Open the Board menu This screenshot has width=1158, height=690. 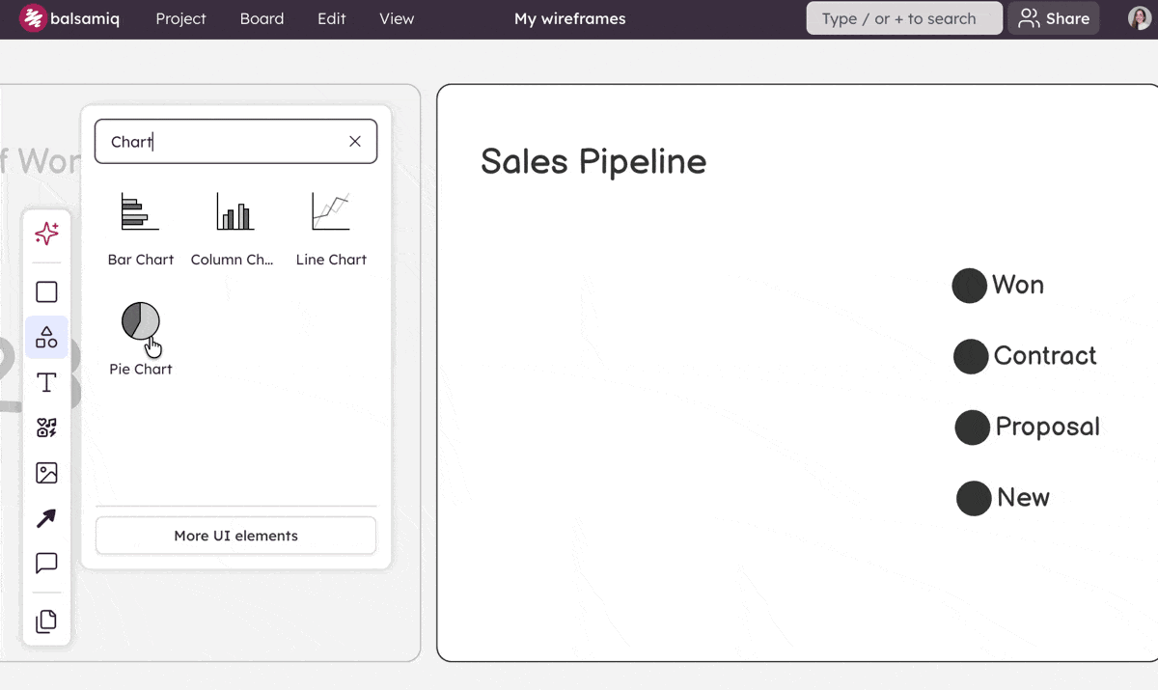point(262,18)
